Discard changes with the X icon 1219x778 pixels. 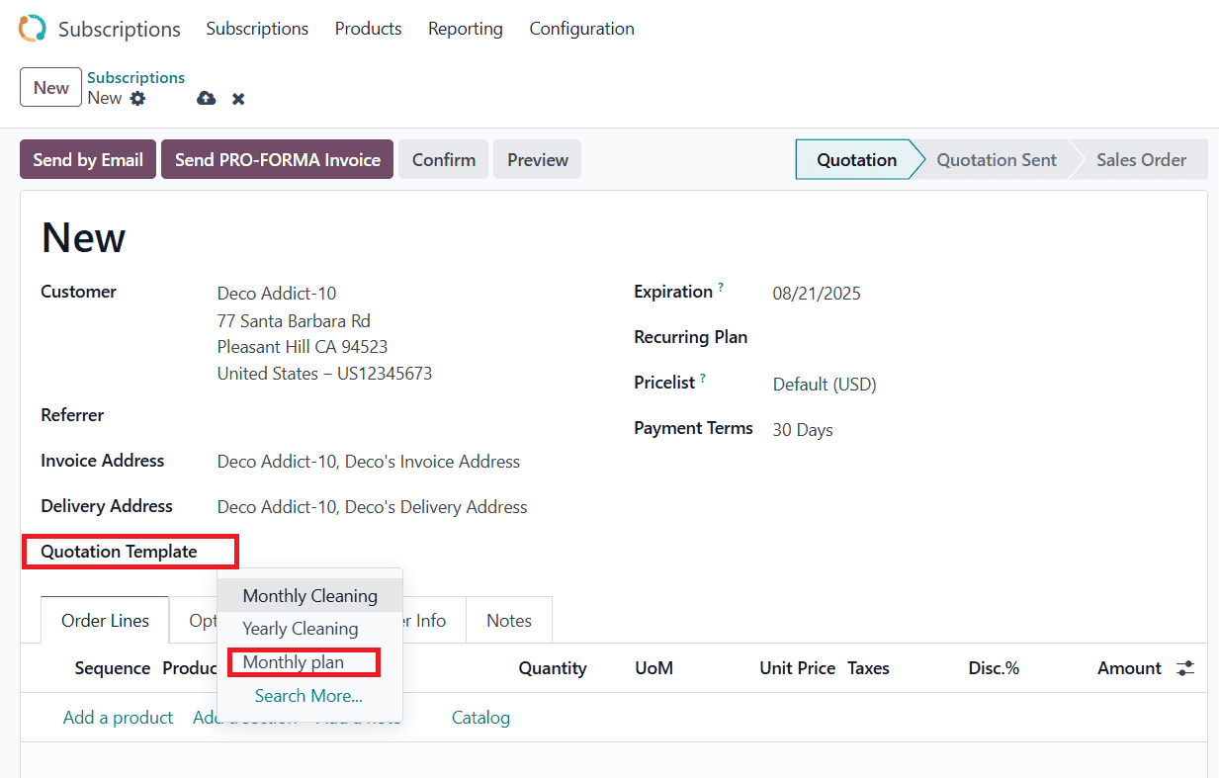[x=238, y=99]
